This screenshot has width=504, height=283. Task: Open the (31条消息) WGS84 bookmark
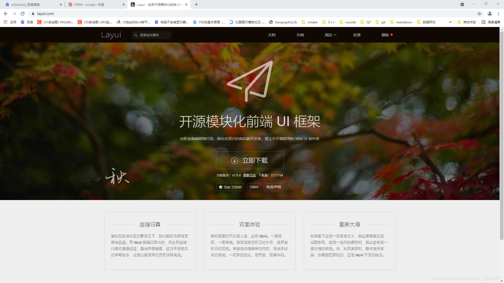click(x=55, y=22)
